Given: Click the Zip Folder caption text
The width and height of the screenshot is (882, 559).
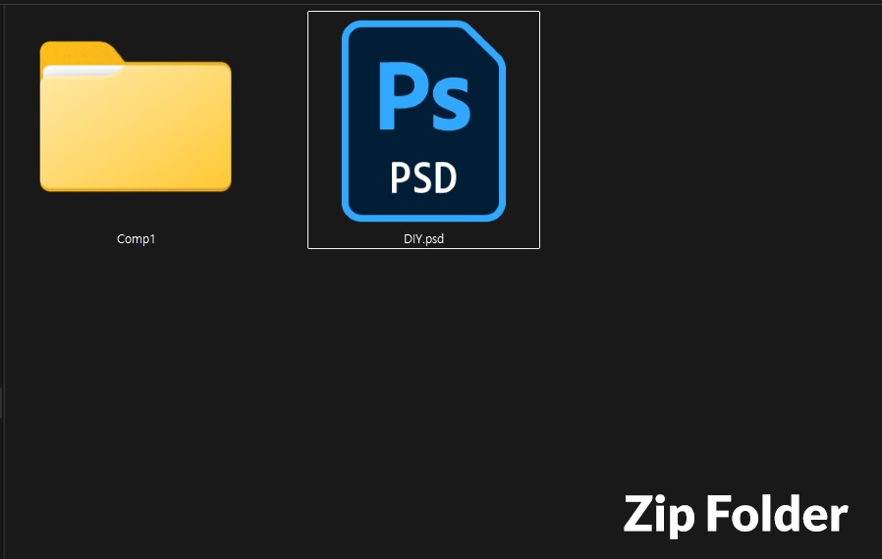Looking at the screenshot, I should click(x=736, y=514).
